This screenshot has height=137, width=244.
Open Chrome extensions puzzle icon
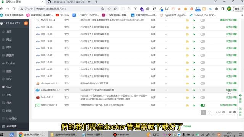pos(217,9)
